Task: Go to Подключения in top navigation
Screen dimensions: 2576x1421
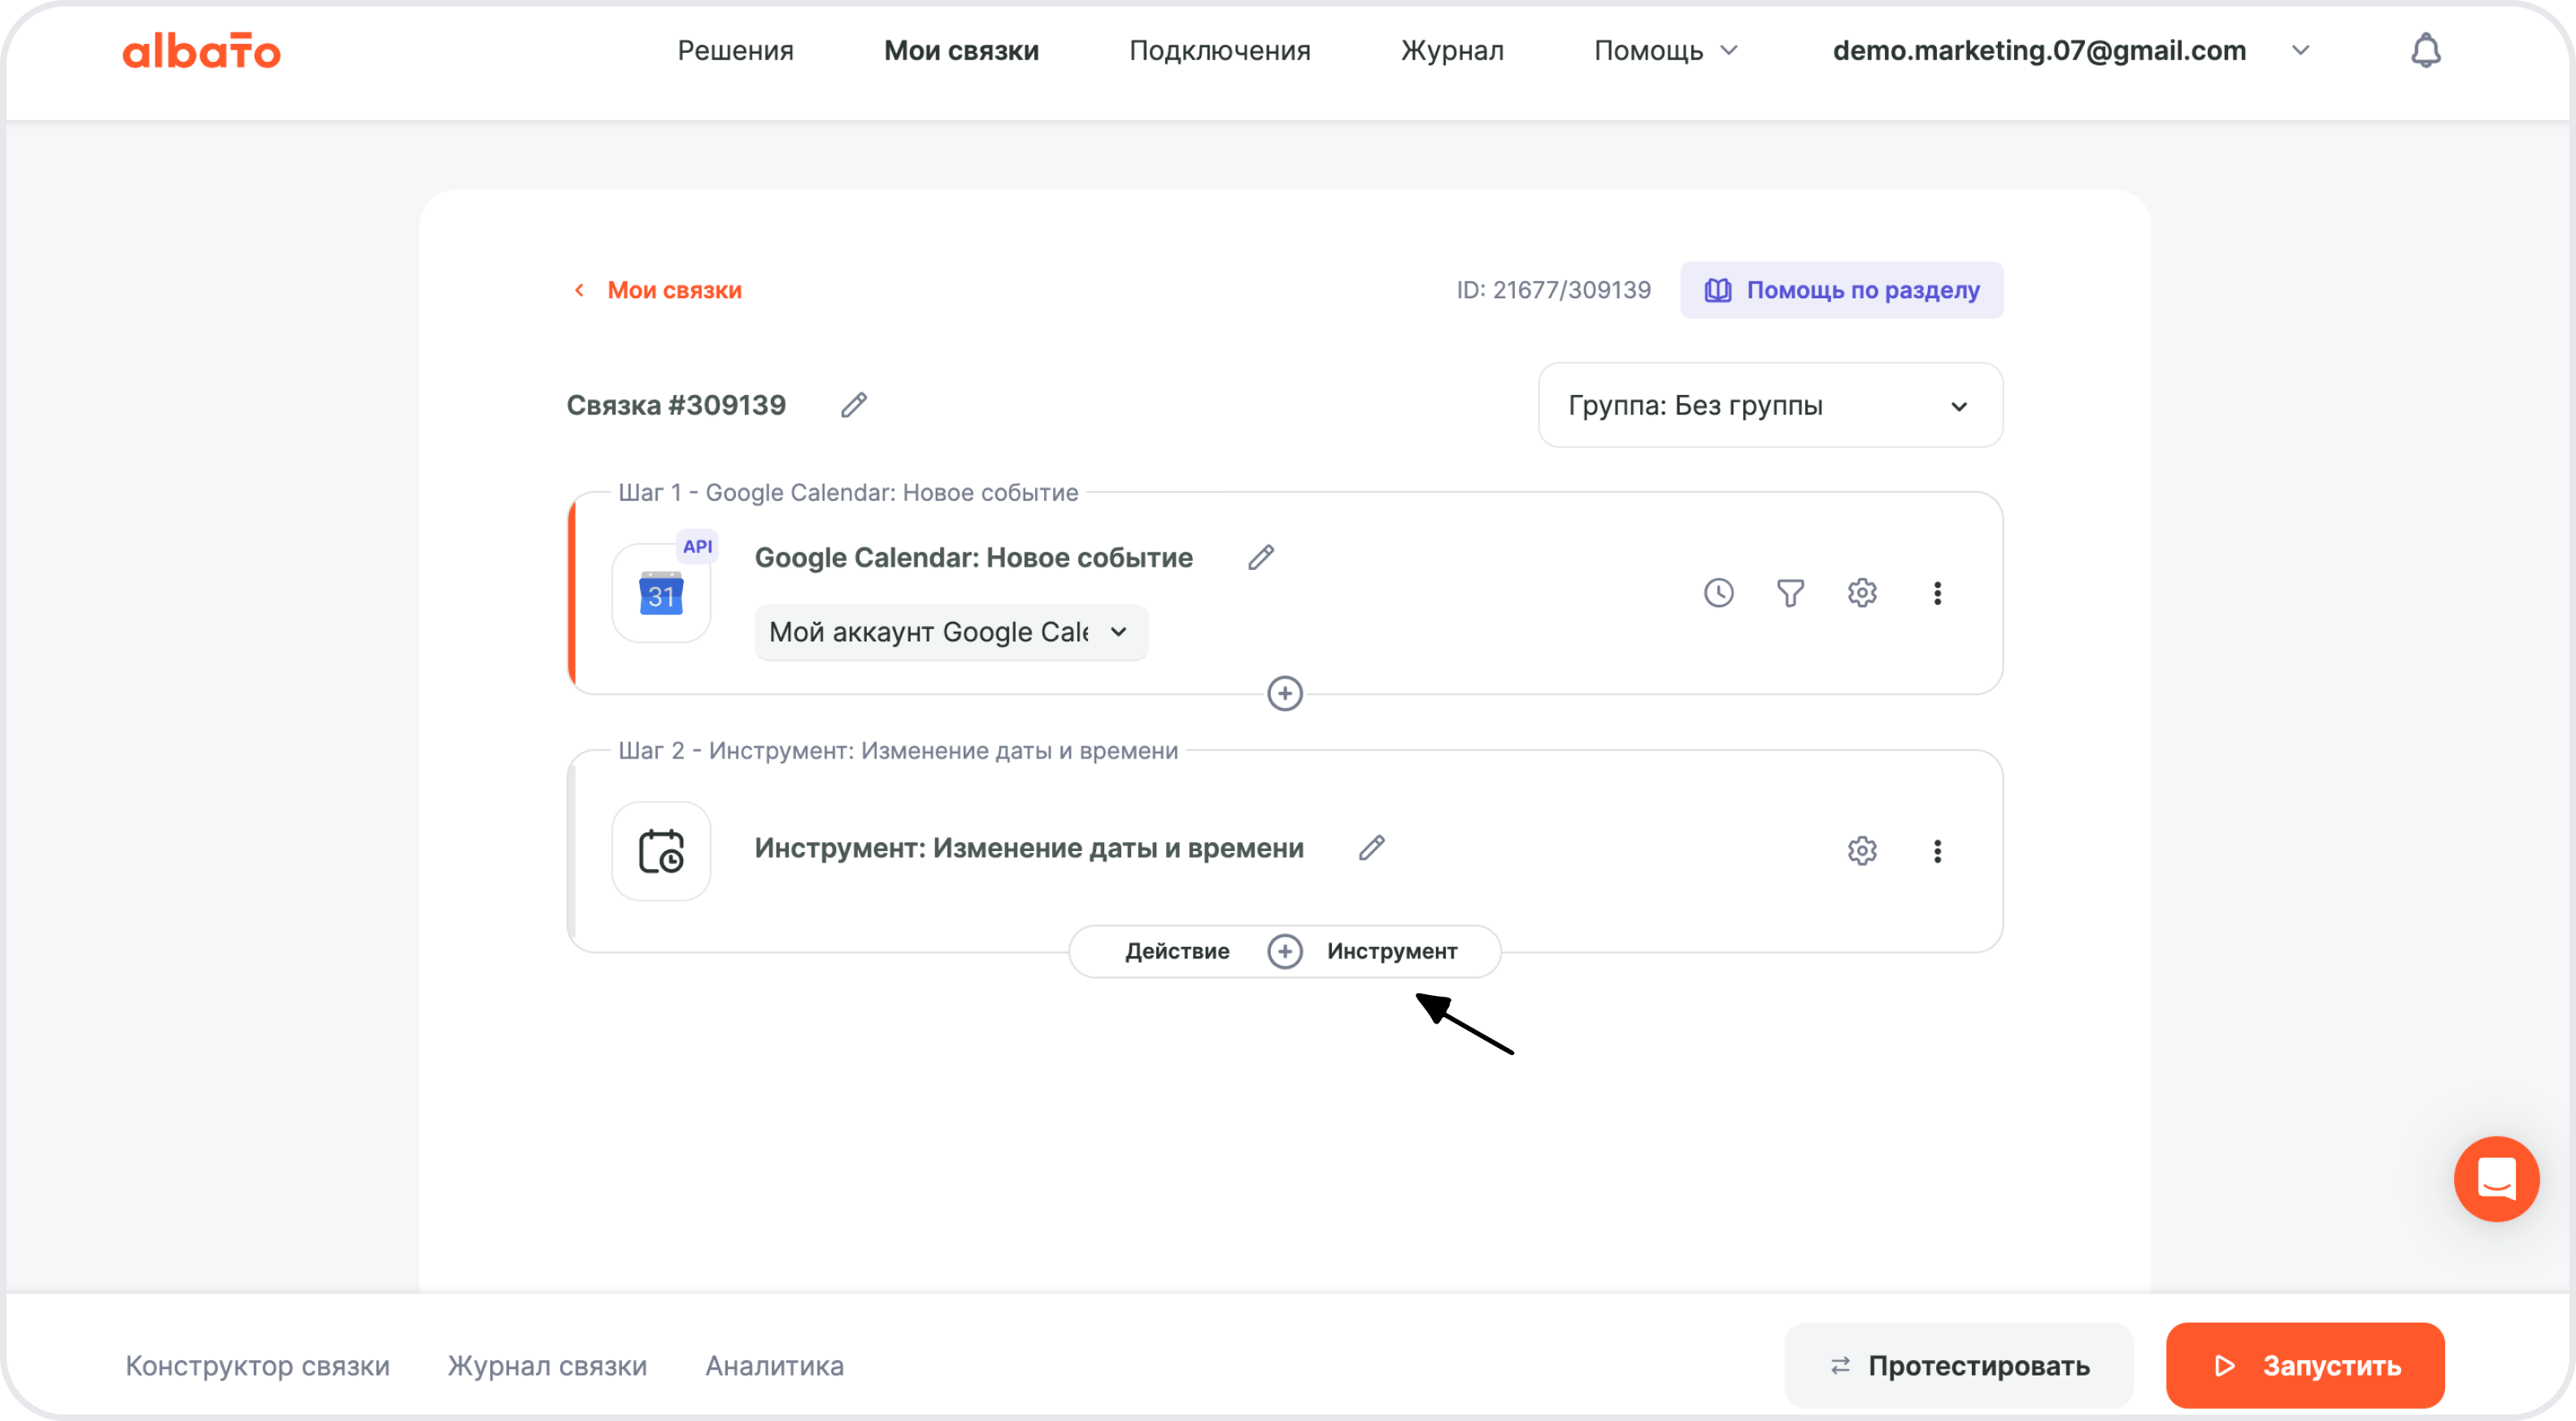Action: [x=1219, y=50]
